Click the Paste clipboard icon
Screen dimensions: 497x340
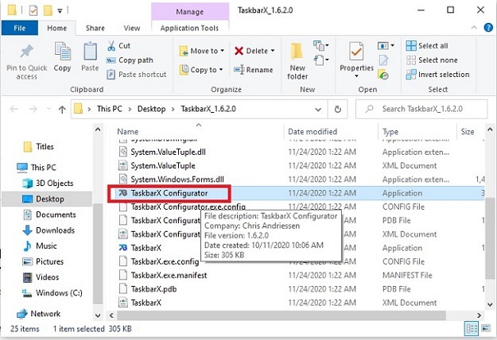(x=90, y=52)
